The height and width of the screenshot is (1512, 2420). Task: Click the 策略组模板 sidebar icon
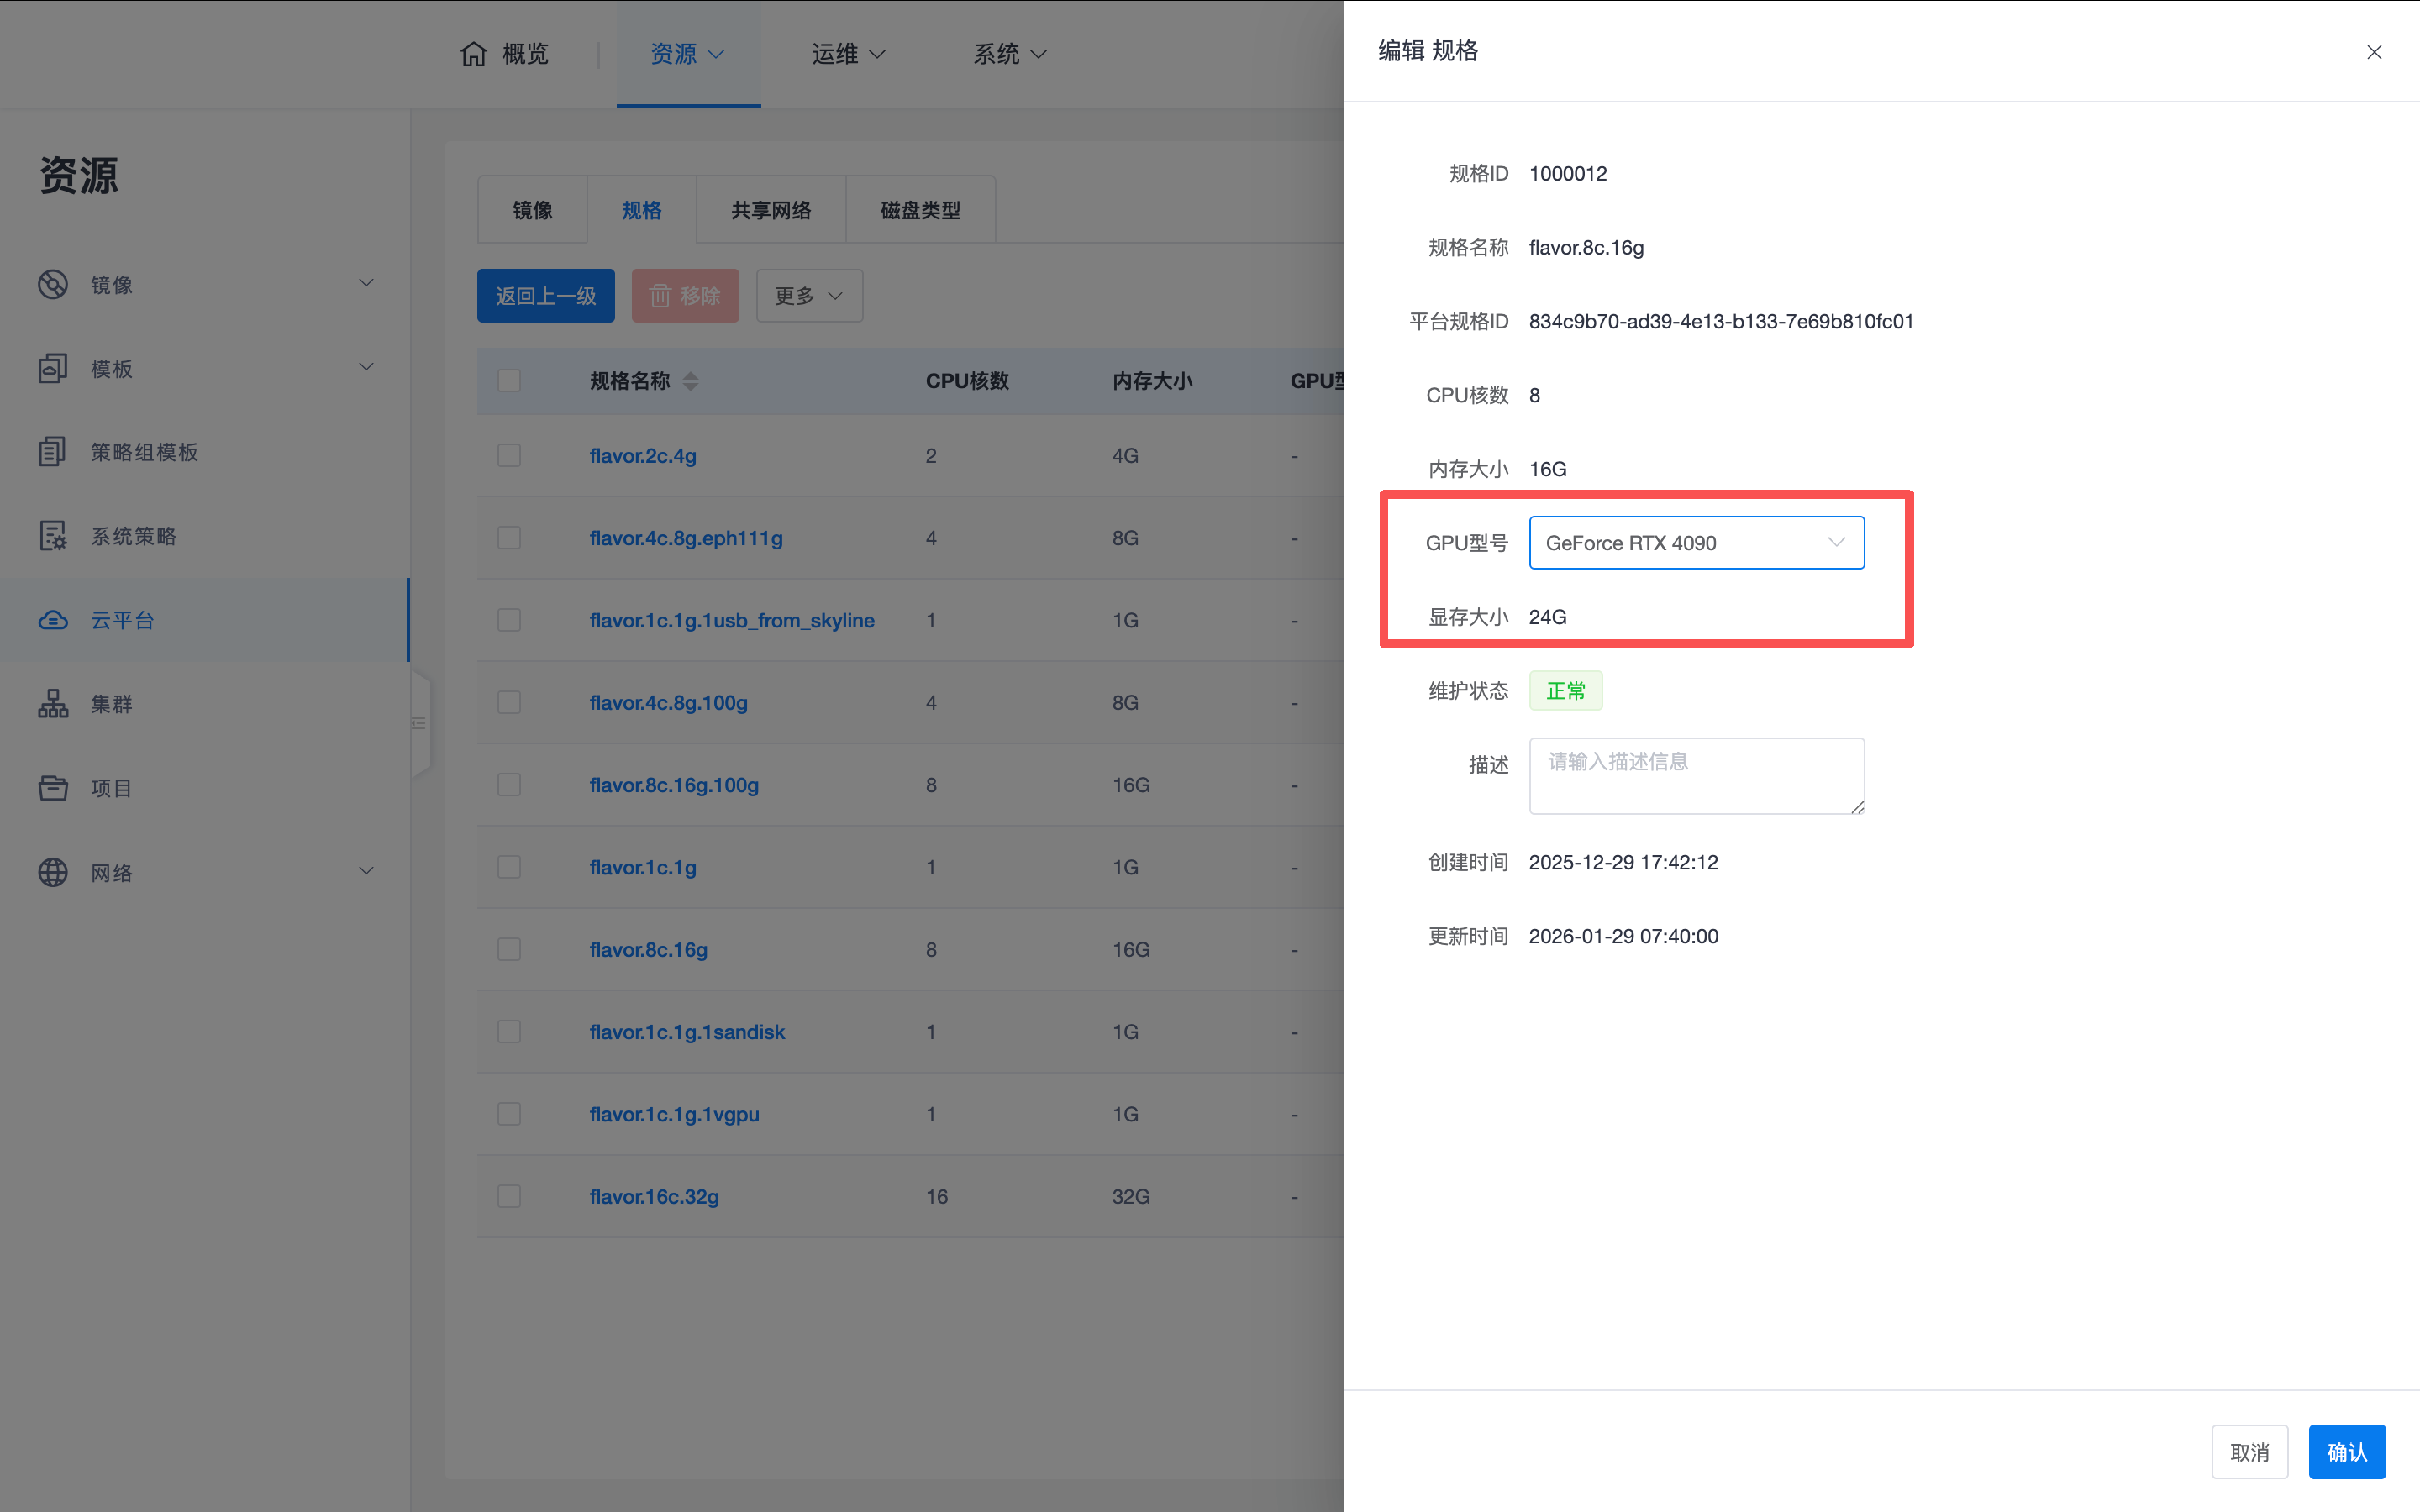(53, 452)
